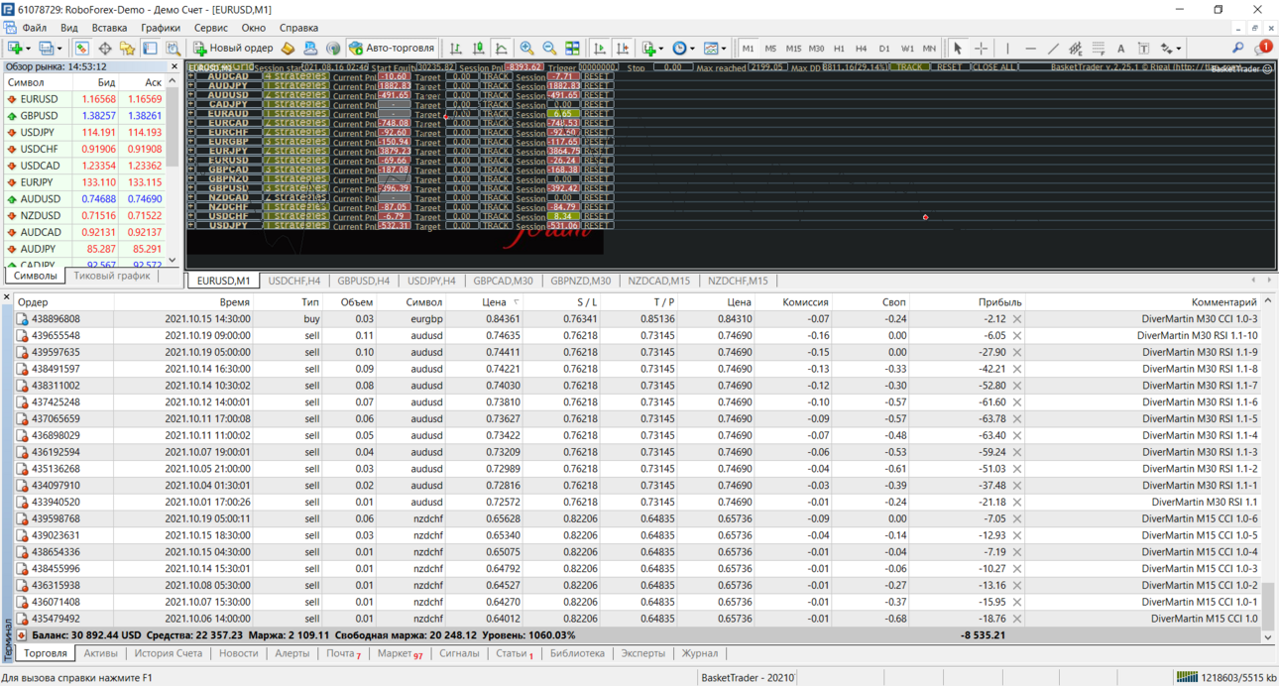Switch to the GBPUSD,H4 chart tab

coord(364,281)
